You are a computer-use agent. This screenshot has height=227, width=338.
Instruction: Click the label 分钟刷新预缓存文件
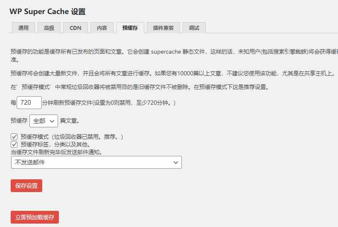[x=67, y=103]
